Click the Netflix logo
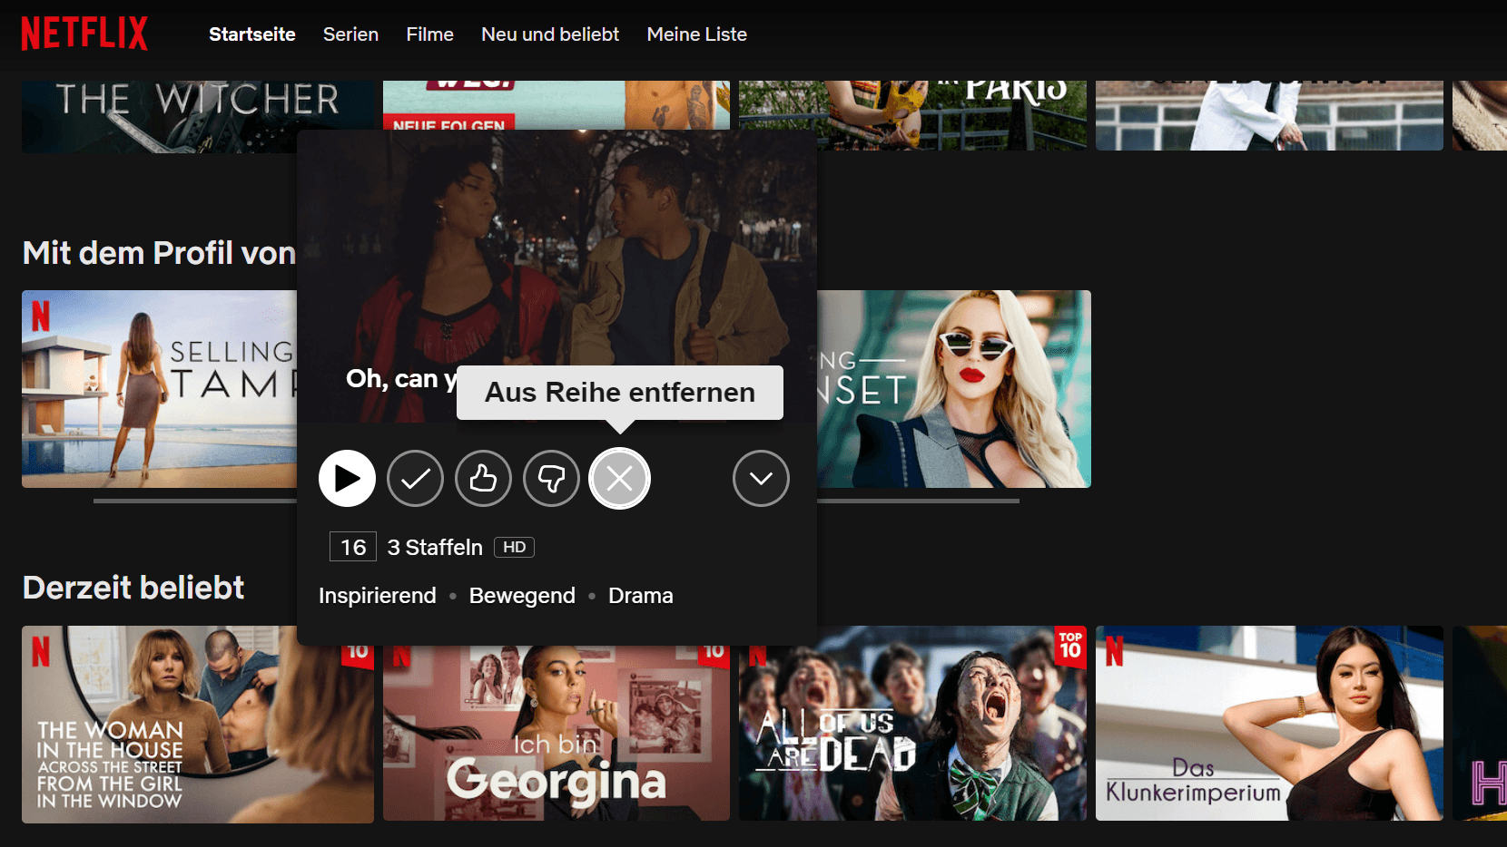The image size is (1507, 847). (x=84, y=34)
